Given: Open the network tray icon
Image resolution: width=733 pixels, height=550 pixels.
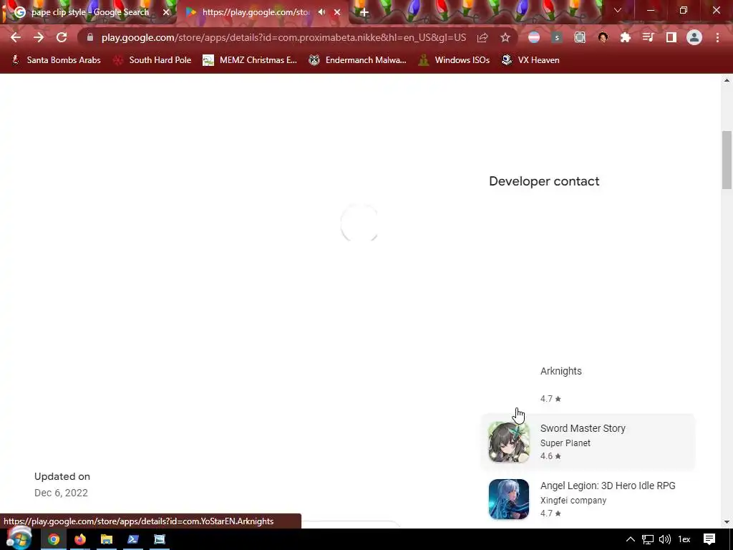Looking at the screenshot, I should (x=647, y=539).
